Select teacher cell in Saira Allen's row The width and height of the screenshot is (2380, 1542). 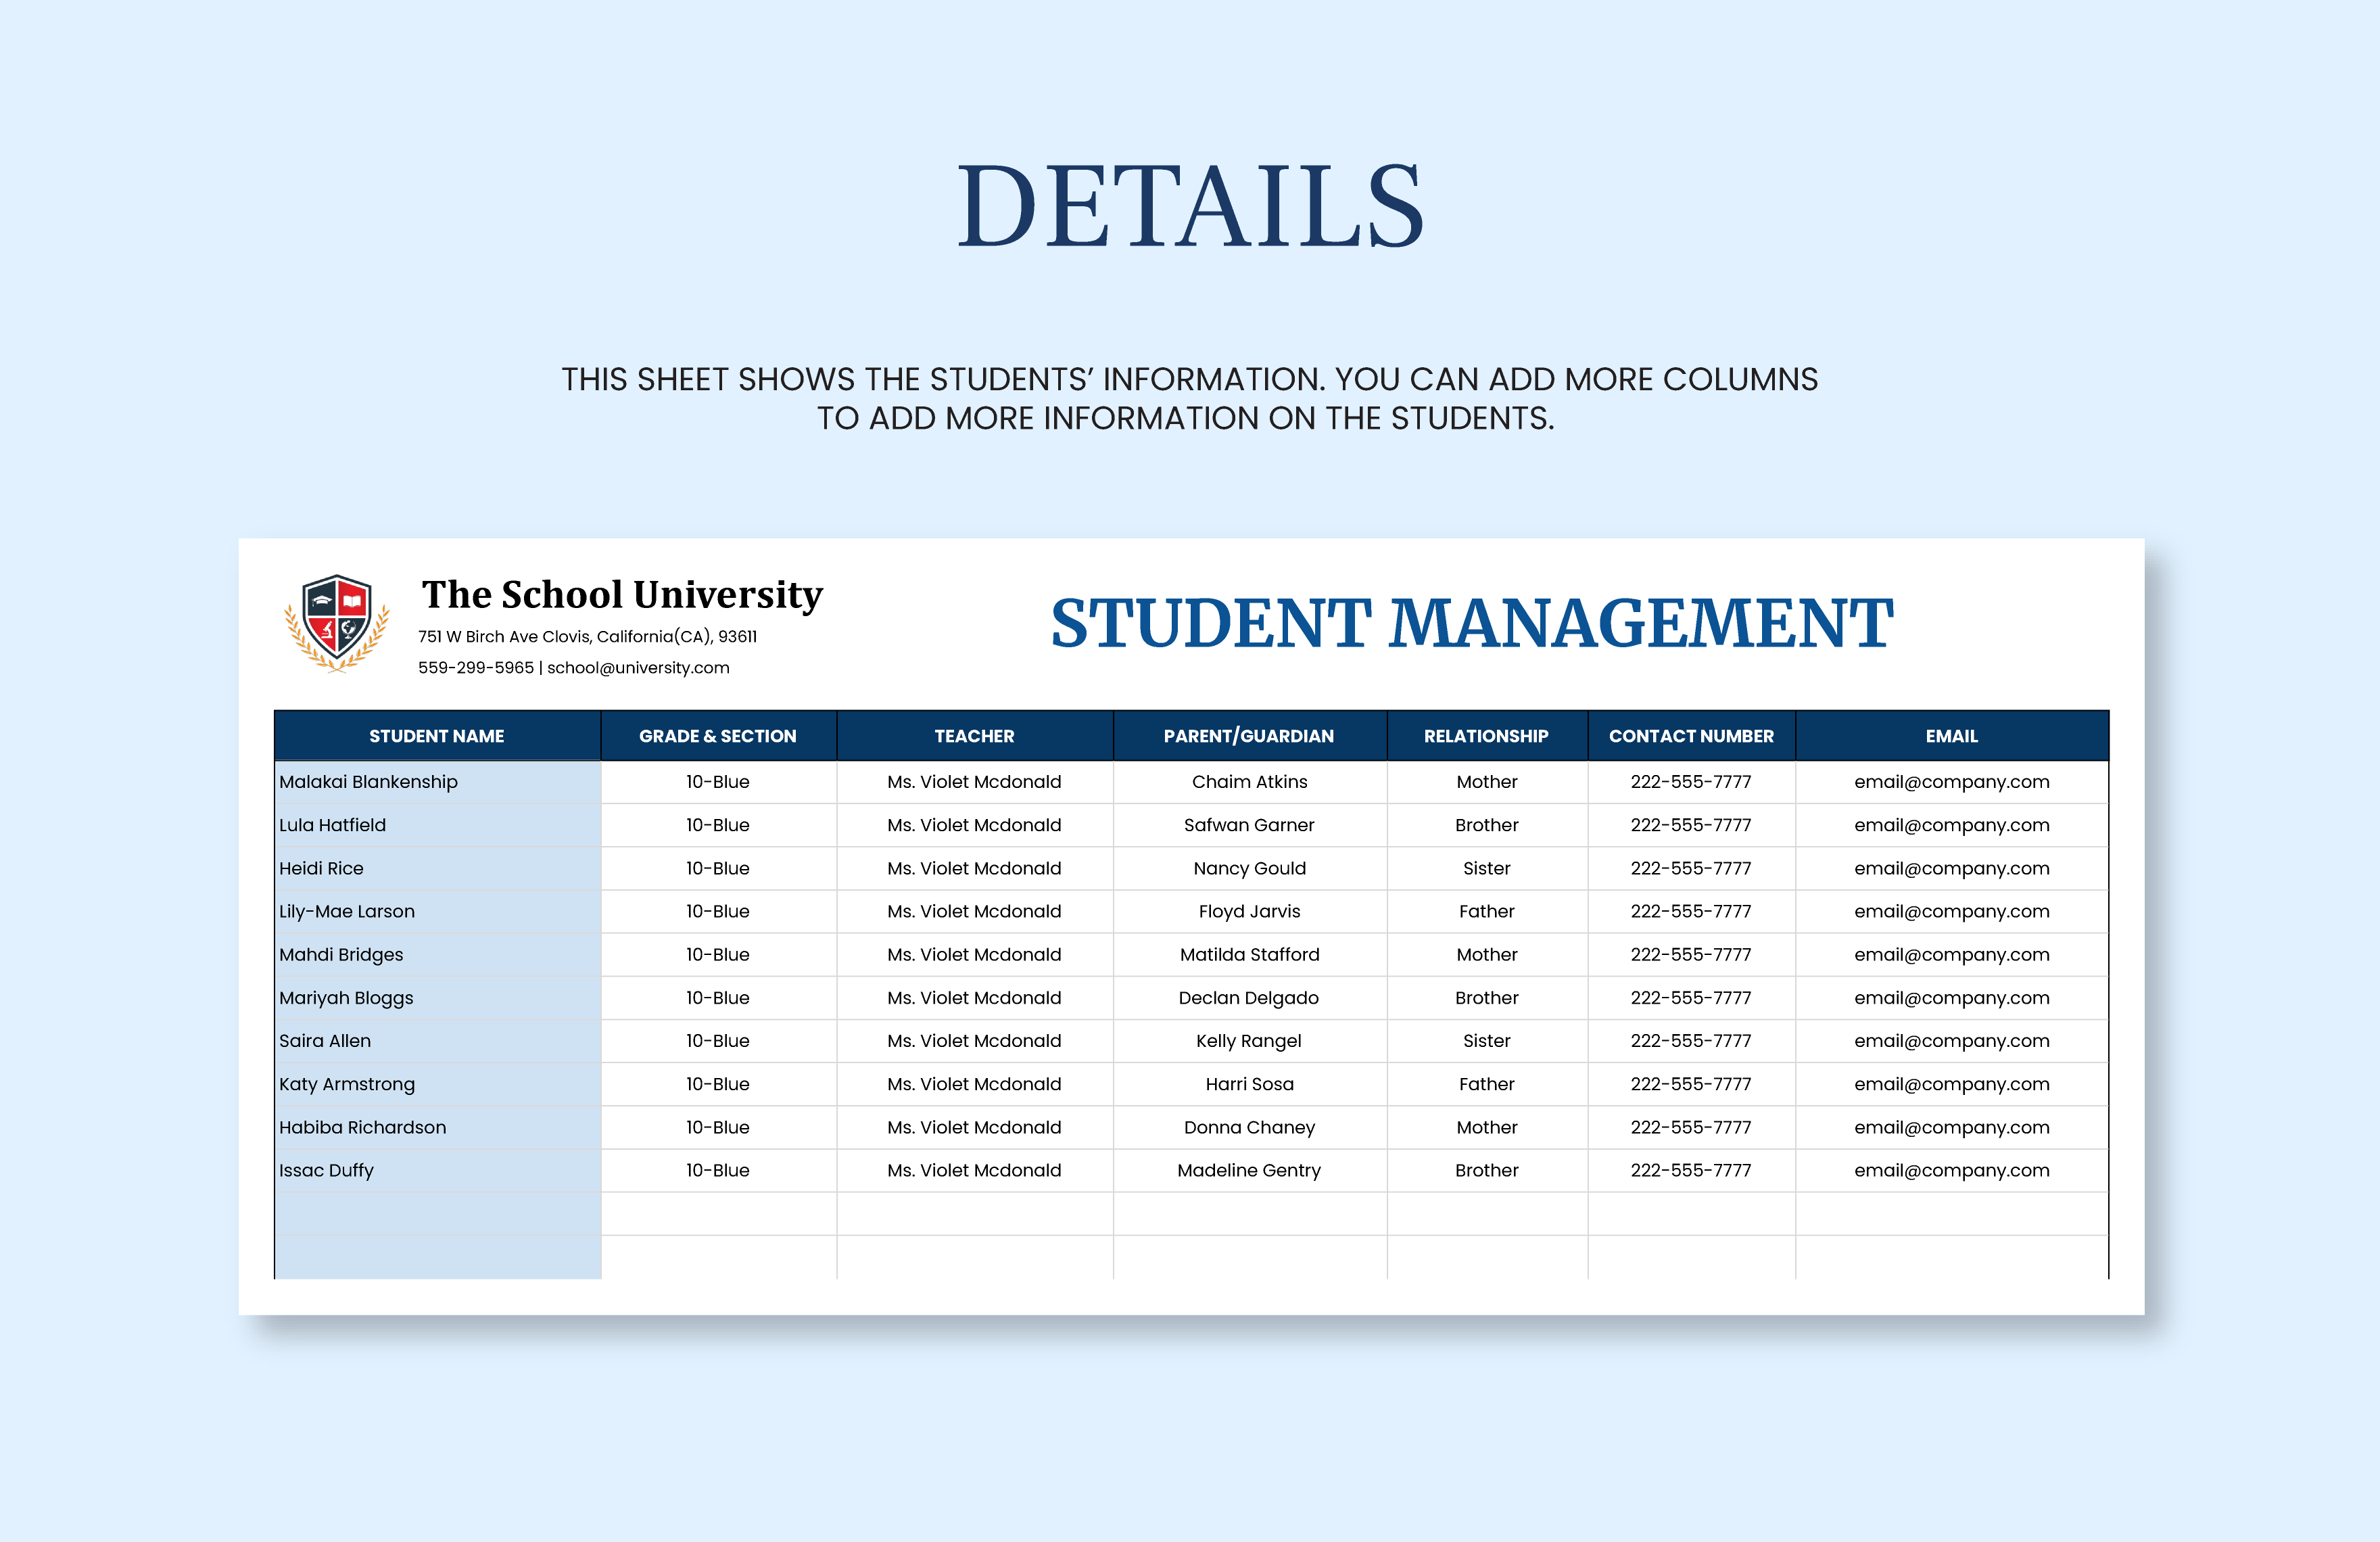[975, 1040]
